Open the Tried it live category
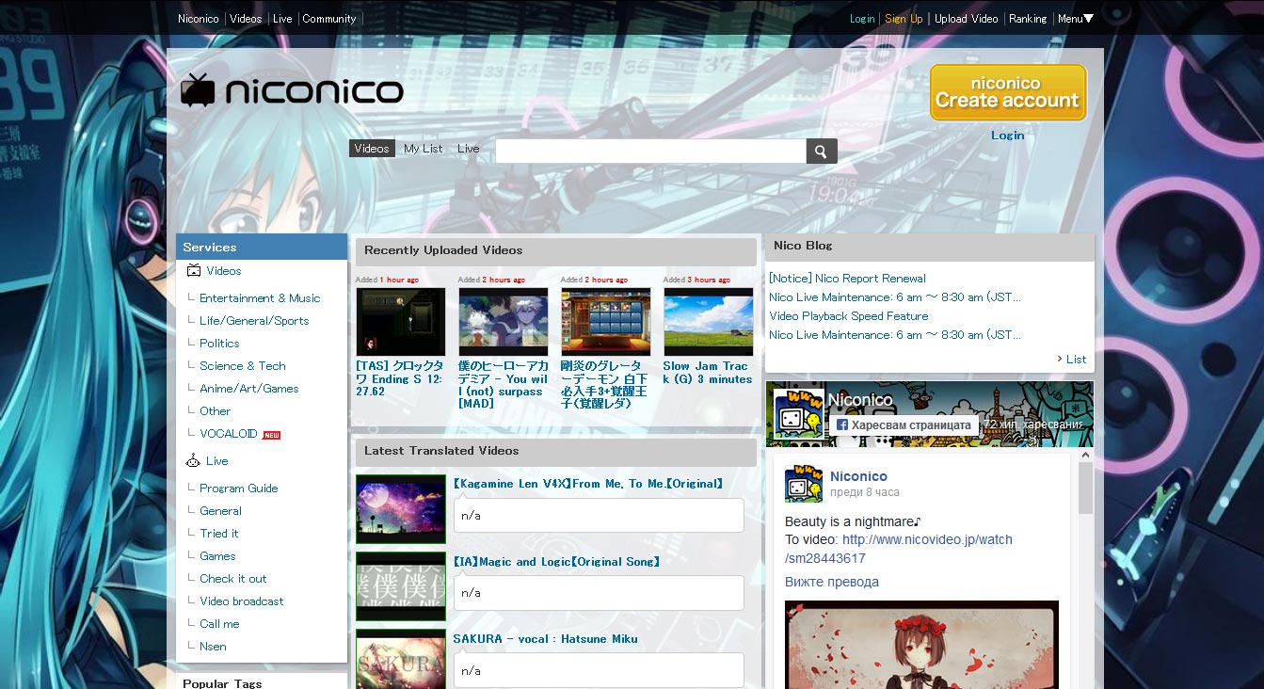1264x689 pixels. [x=218, y=534]
